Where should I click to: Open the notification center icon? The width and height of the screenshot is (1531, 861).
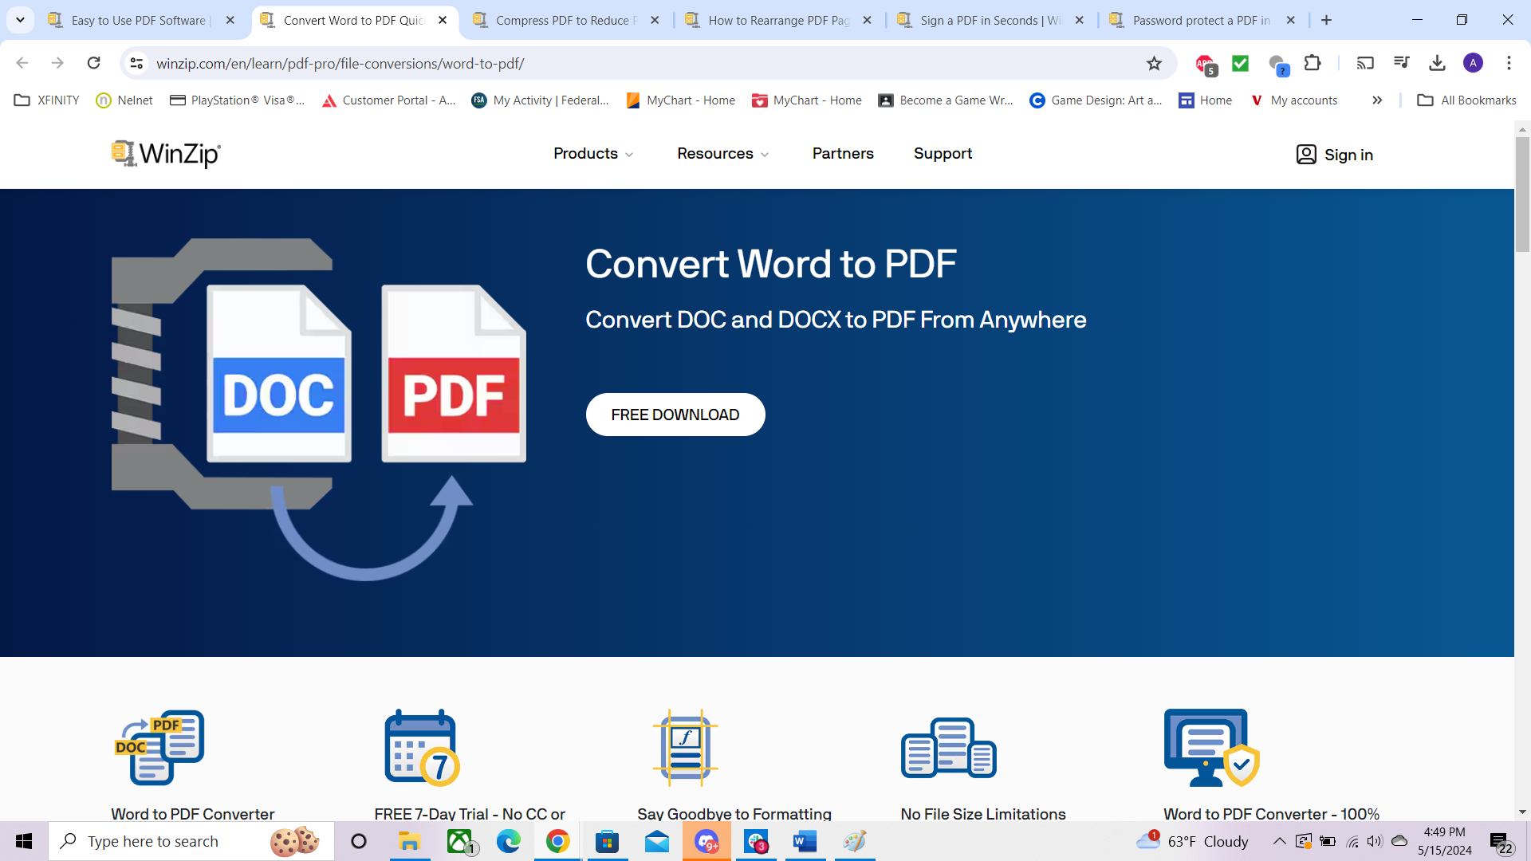point(1500,842)
